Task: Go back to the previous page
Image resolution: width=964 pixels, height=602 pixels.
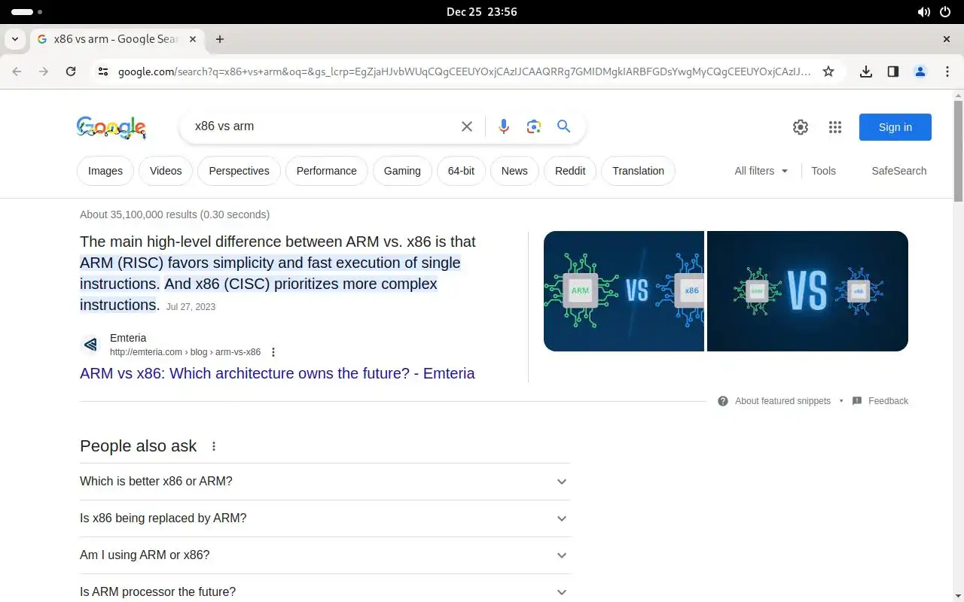Action: tap(17, 71)
